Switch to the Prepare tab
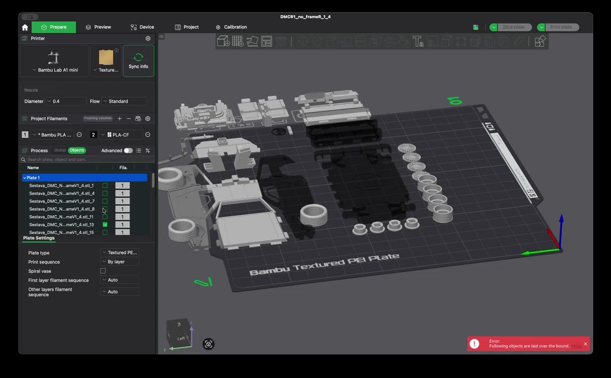This screenshot has height=378, width=611. pos(53,27)
